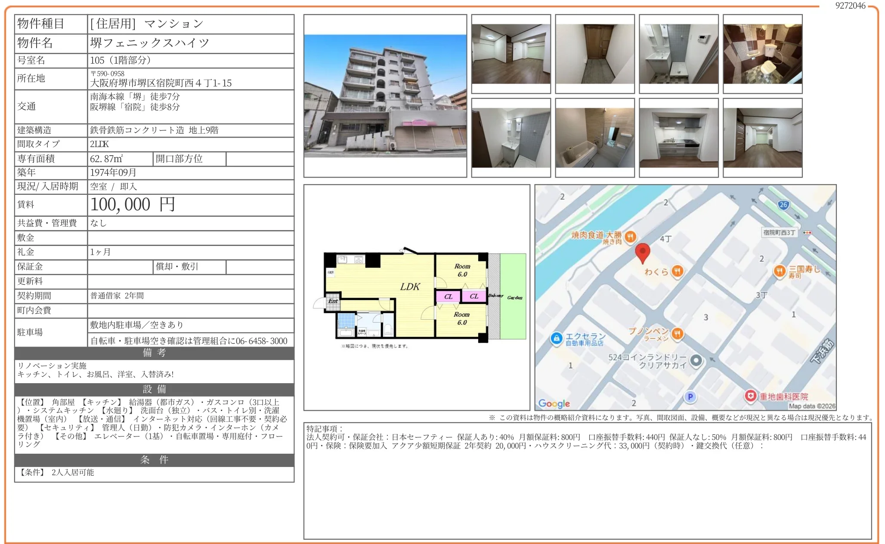Click the Google logo on map
This screenshot has width=885, height=544.
click(554, 403)
